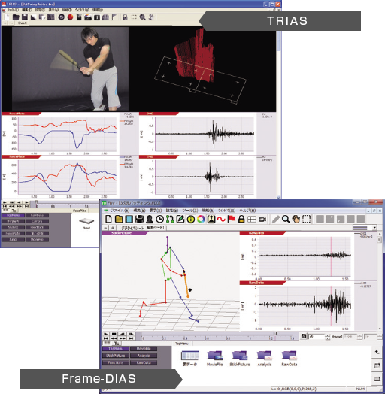Click the Frame-DIAS timeline slider handle
This screenshot has height=394, width=385.
pos(275,333)
